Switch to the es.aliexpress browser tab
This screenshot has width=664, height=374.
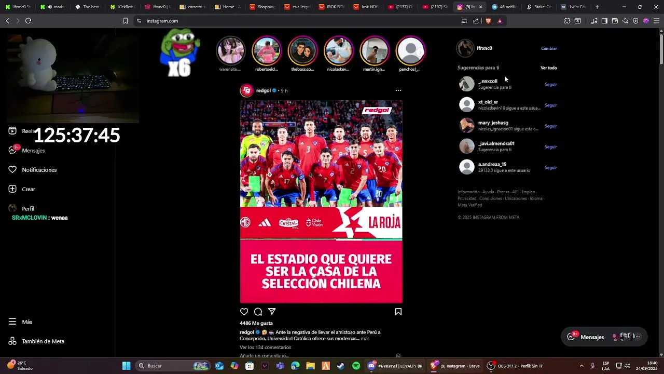point(298,7)
